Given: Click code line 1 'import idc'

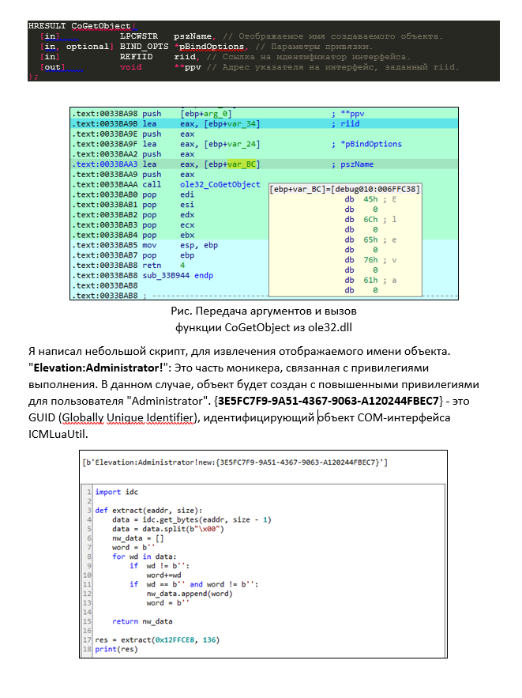Looking at the screenshot, I should [117, 492].
